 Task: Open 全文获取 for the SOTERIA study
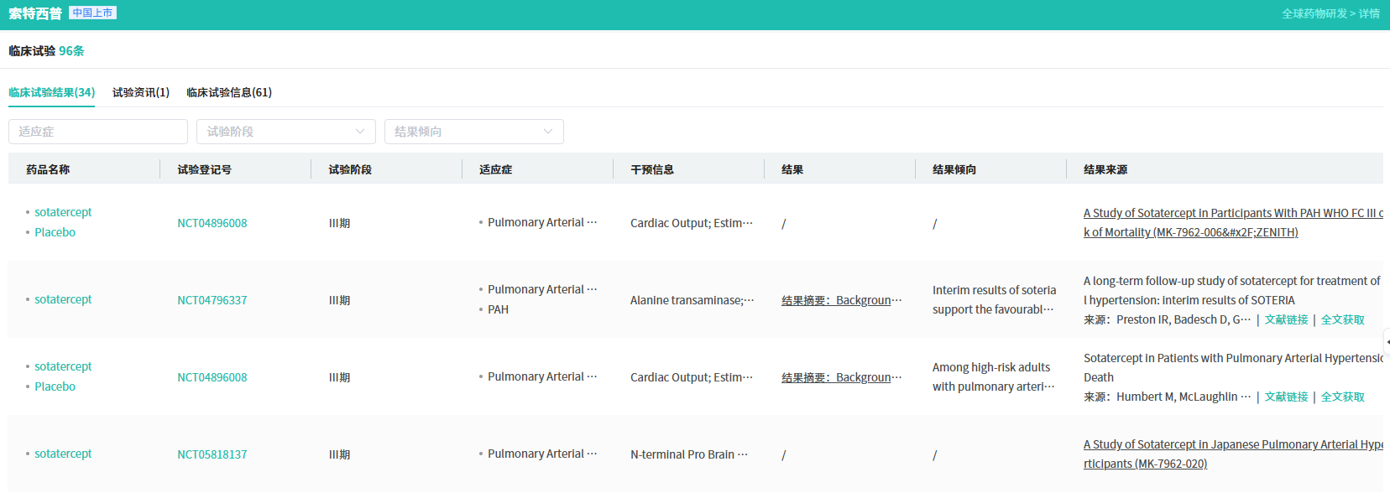coord(1342,319)
